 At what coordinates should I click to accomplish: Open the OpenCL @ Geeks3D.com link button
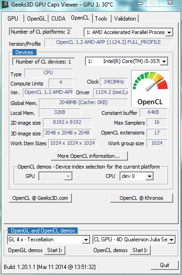pyautogui.click(x=40, y=198)
